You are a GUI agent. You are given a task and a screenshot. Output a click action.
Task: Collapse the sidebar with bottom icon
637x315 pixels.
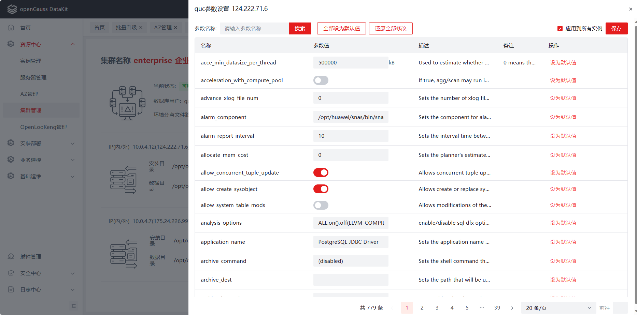(x=74, y=306)
